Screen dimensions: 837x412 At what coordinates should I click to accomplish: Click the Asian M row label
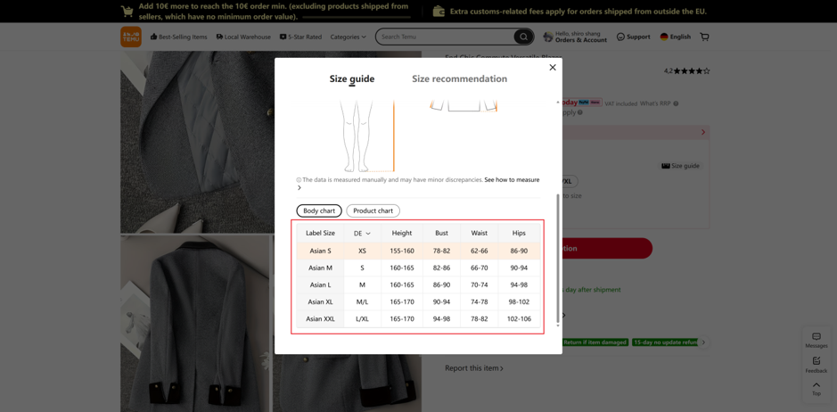(x=320, y=268)
